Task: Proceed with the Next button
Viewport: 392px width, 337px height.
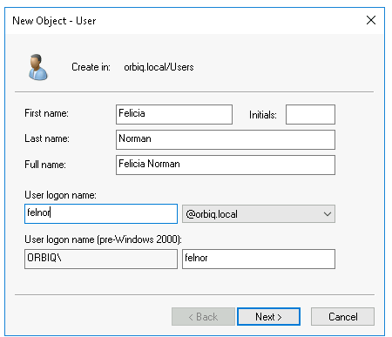Action: pyautogui.click(x=268, y=316)
